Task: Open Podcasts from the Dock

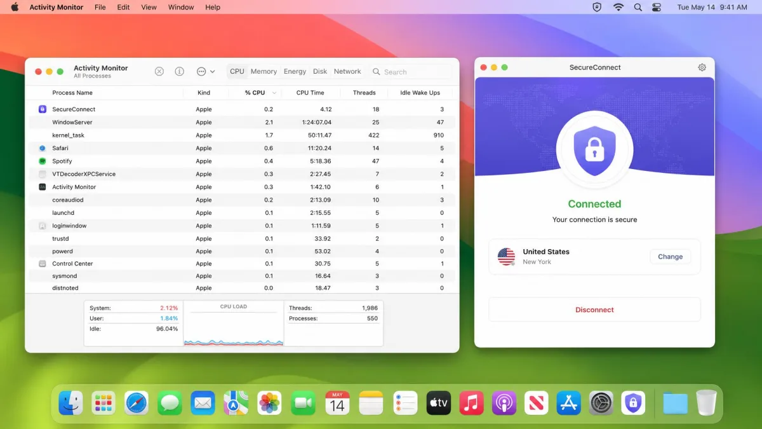Action: click(504, 403)
